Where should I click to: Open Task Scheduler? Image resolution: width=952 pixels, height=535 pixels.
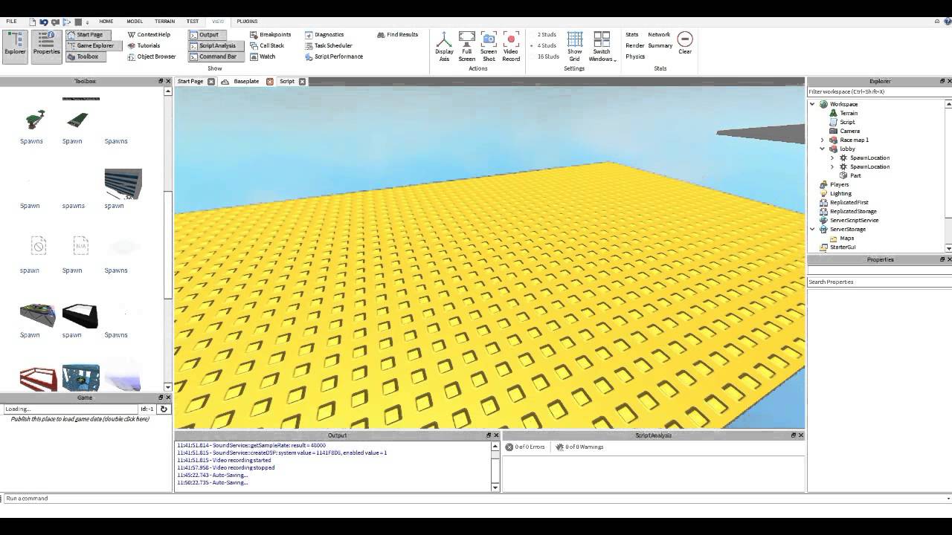[x=328, y=45]
